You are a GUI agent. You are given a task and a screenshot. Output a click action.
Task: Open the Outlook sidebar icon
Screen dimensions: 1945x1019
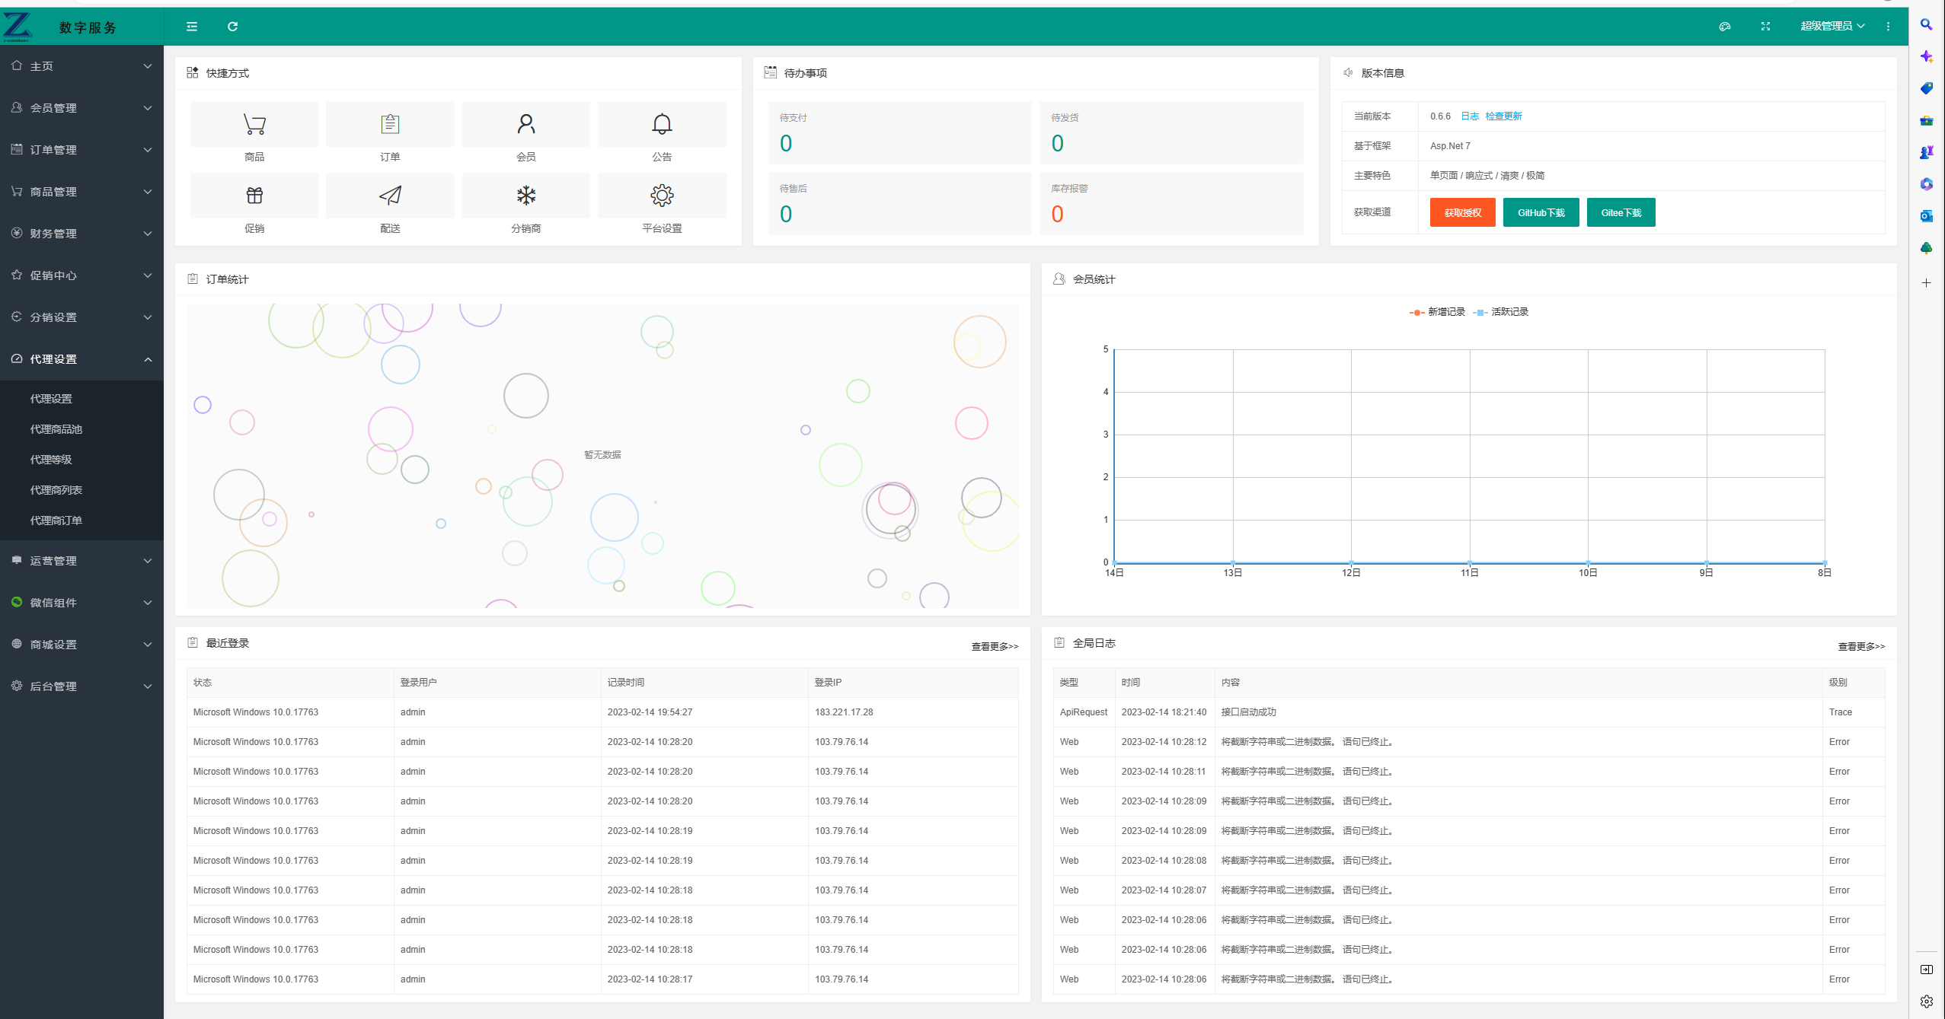pos(1926,216)
